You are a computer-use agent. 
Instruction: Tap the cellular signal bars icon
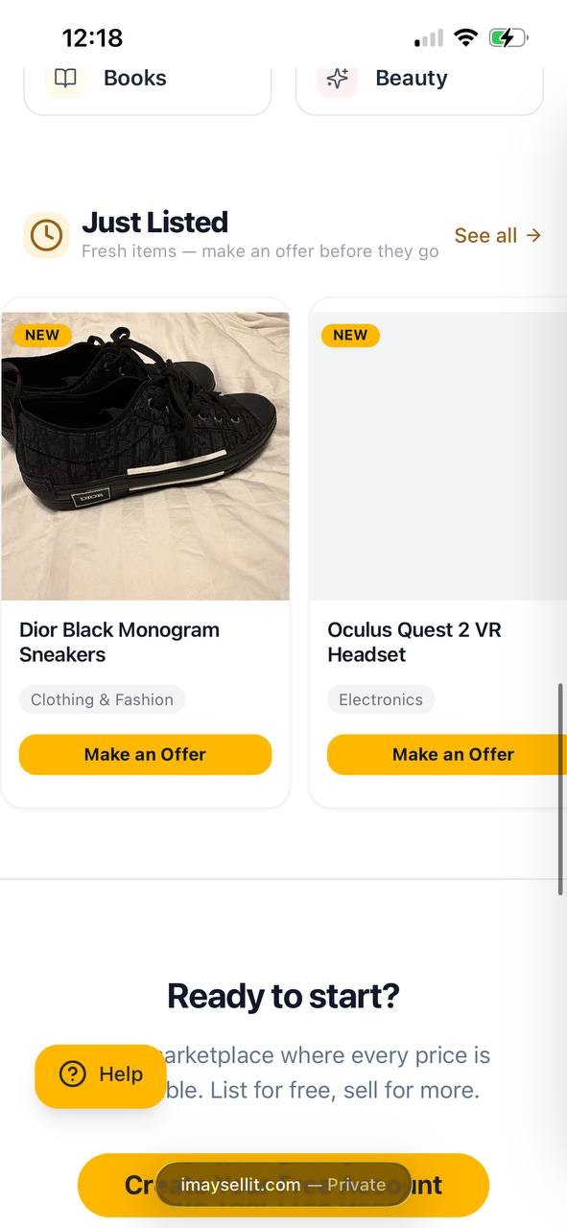[429, 38]
